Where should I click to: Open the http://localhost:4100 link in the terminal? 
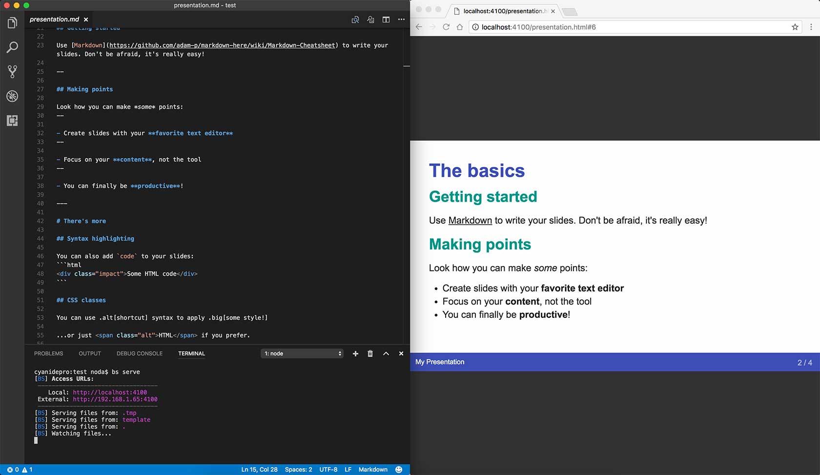pos(110,392)
